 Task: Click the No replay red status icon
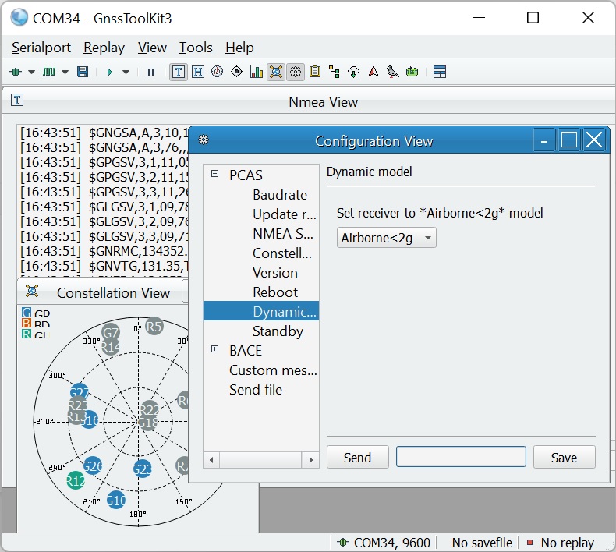[529, 542]
